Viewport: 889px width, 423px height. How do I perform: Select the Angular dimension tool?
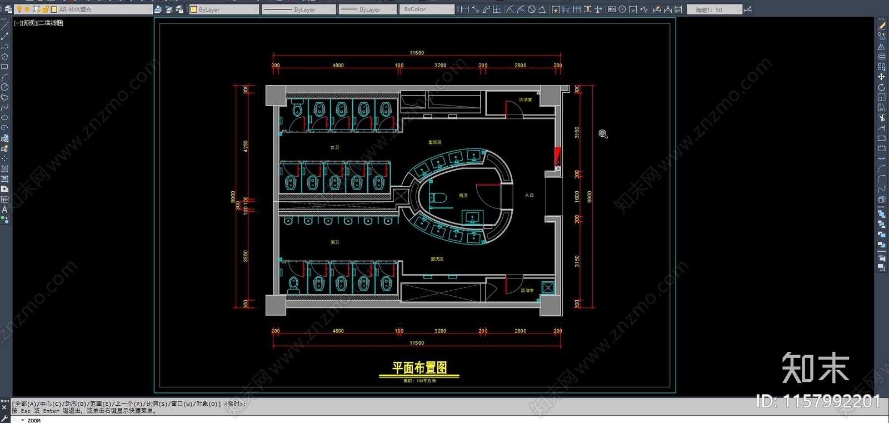point(542,9)
